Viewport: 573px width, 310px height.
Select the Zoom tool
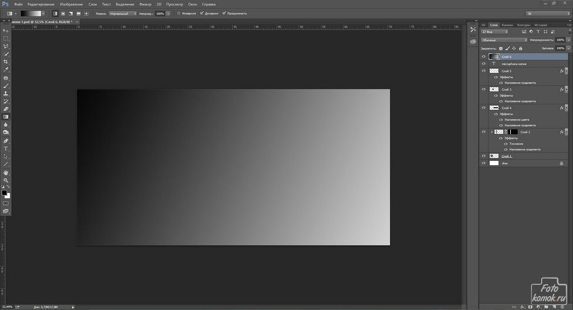point(6,180)
